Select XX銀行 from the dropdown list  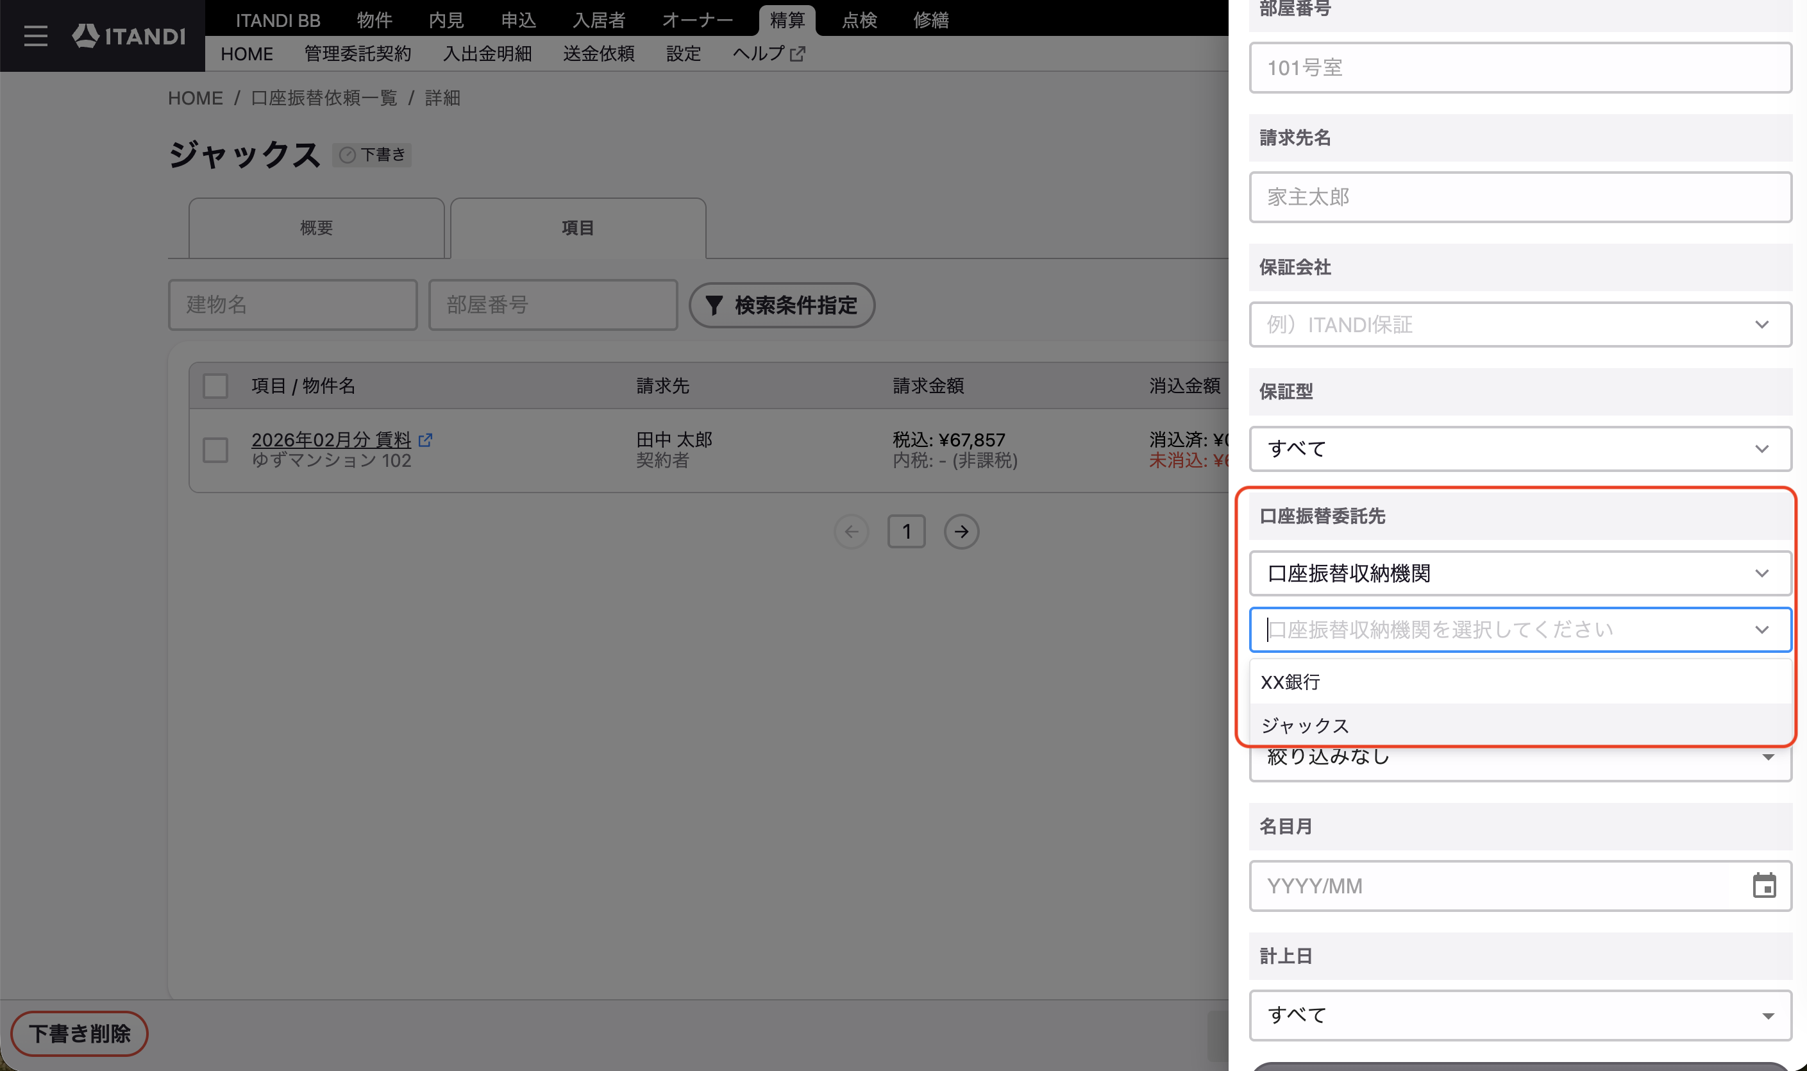tap(1520, 682)
